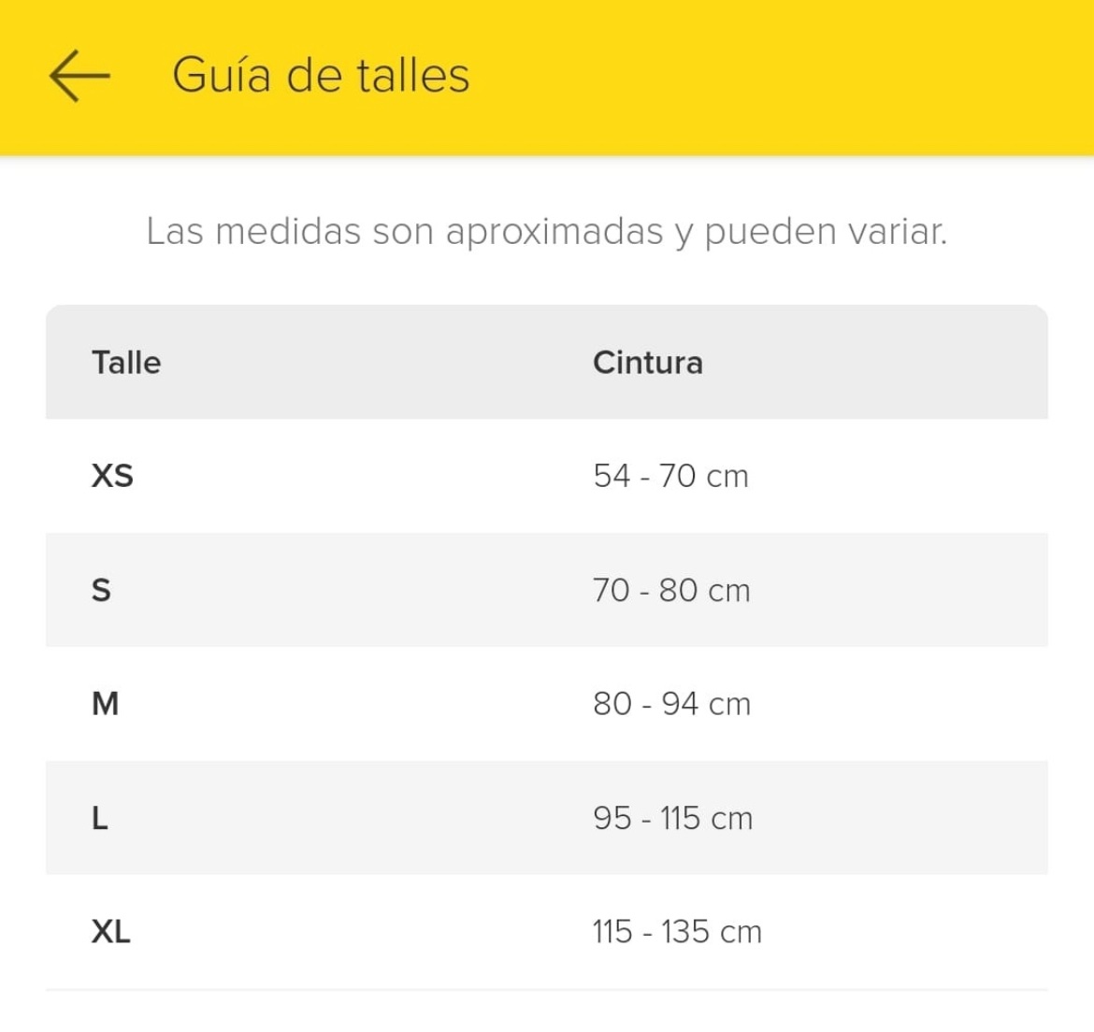Tap the 95 - 115 cm measurement

[x=673, y=818]
